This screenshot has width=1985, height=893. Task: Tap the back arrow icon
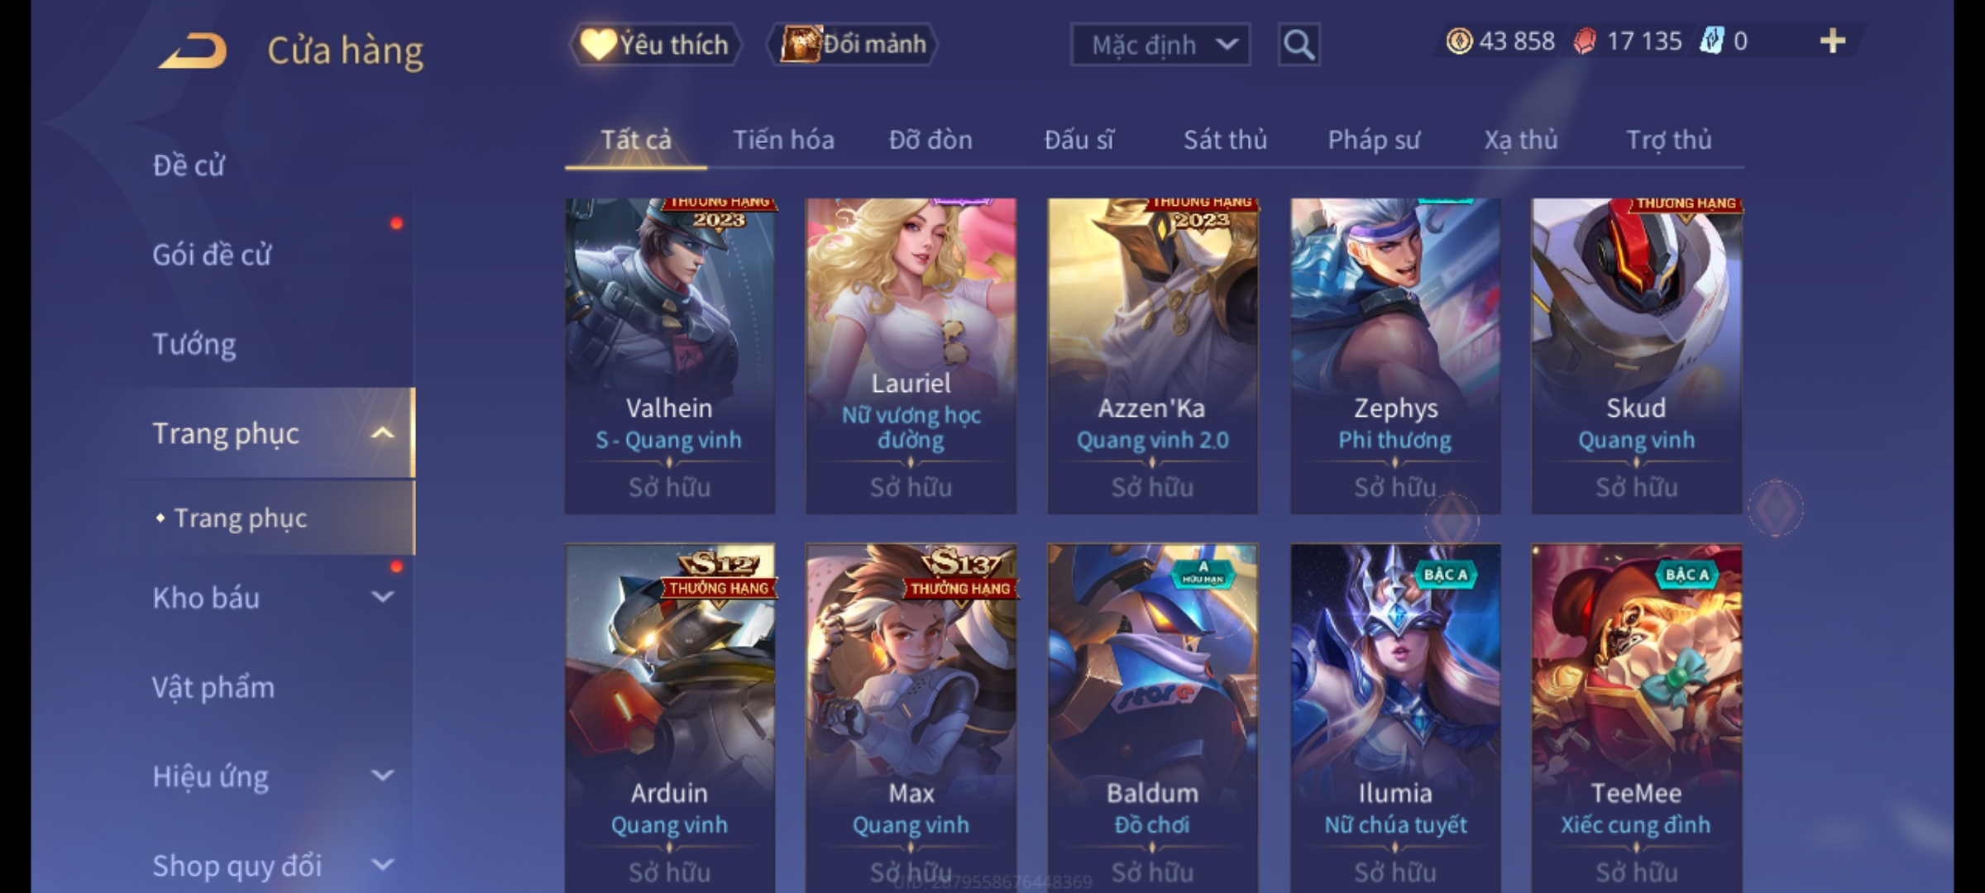[194, 50]
